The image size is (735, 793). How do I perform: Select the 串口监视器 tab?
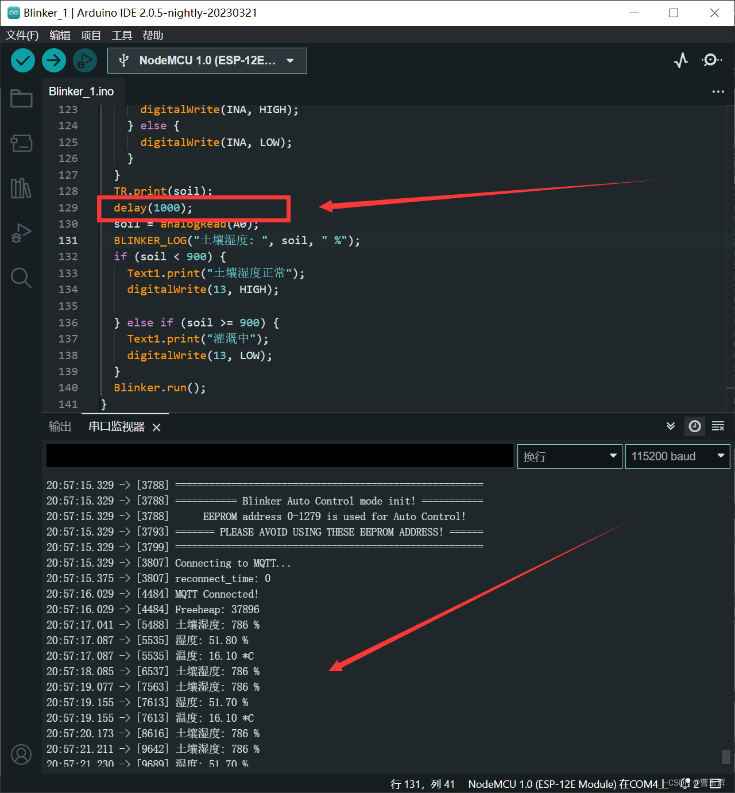point(117,426)
